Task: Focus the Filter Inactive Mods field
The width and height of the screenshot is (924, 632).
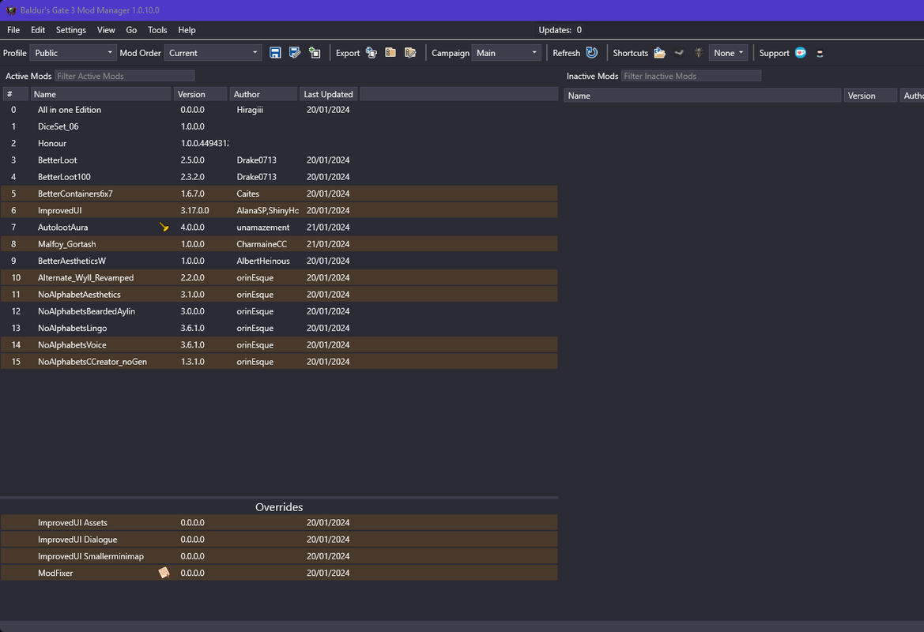Action: [x=691, y=76]
